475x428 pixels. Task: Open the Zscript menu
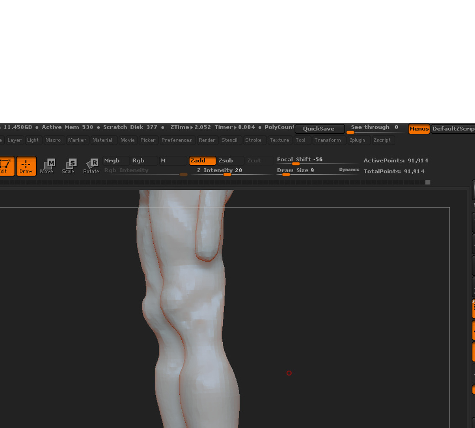coord(382,140)
